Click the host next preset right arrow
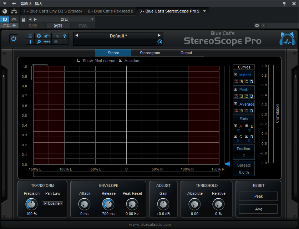Image resolution: width=299 pixels, height=229 pixels. 35,20
